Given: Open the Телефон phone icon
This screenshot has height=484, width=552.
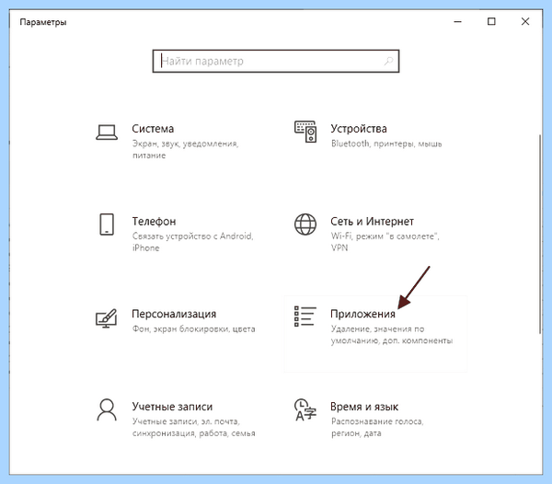Looking at the screenshot, I should pyautogui.click(x=107, y=225).
